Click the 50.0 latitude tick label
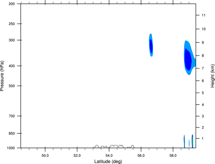 pyautogui.click(x=45, y=156)
